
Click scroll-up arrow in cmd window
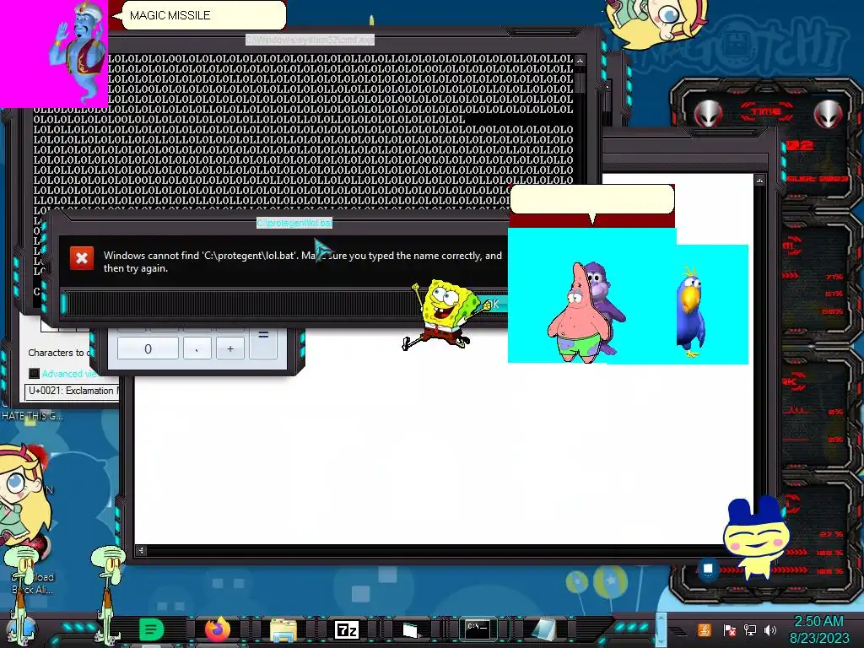tap(580, 60)
